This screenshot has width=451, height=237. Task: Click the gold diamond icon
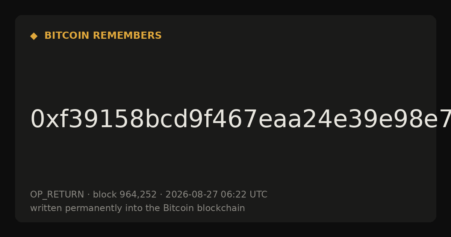pos(34,36)
